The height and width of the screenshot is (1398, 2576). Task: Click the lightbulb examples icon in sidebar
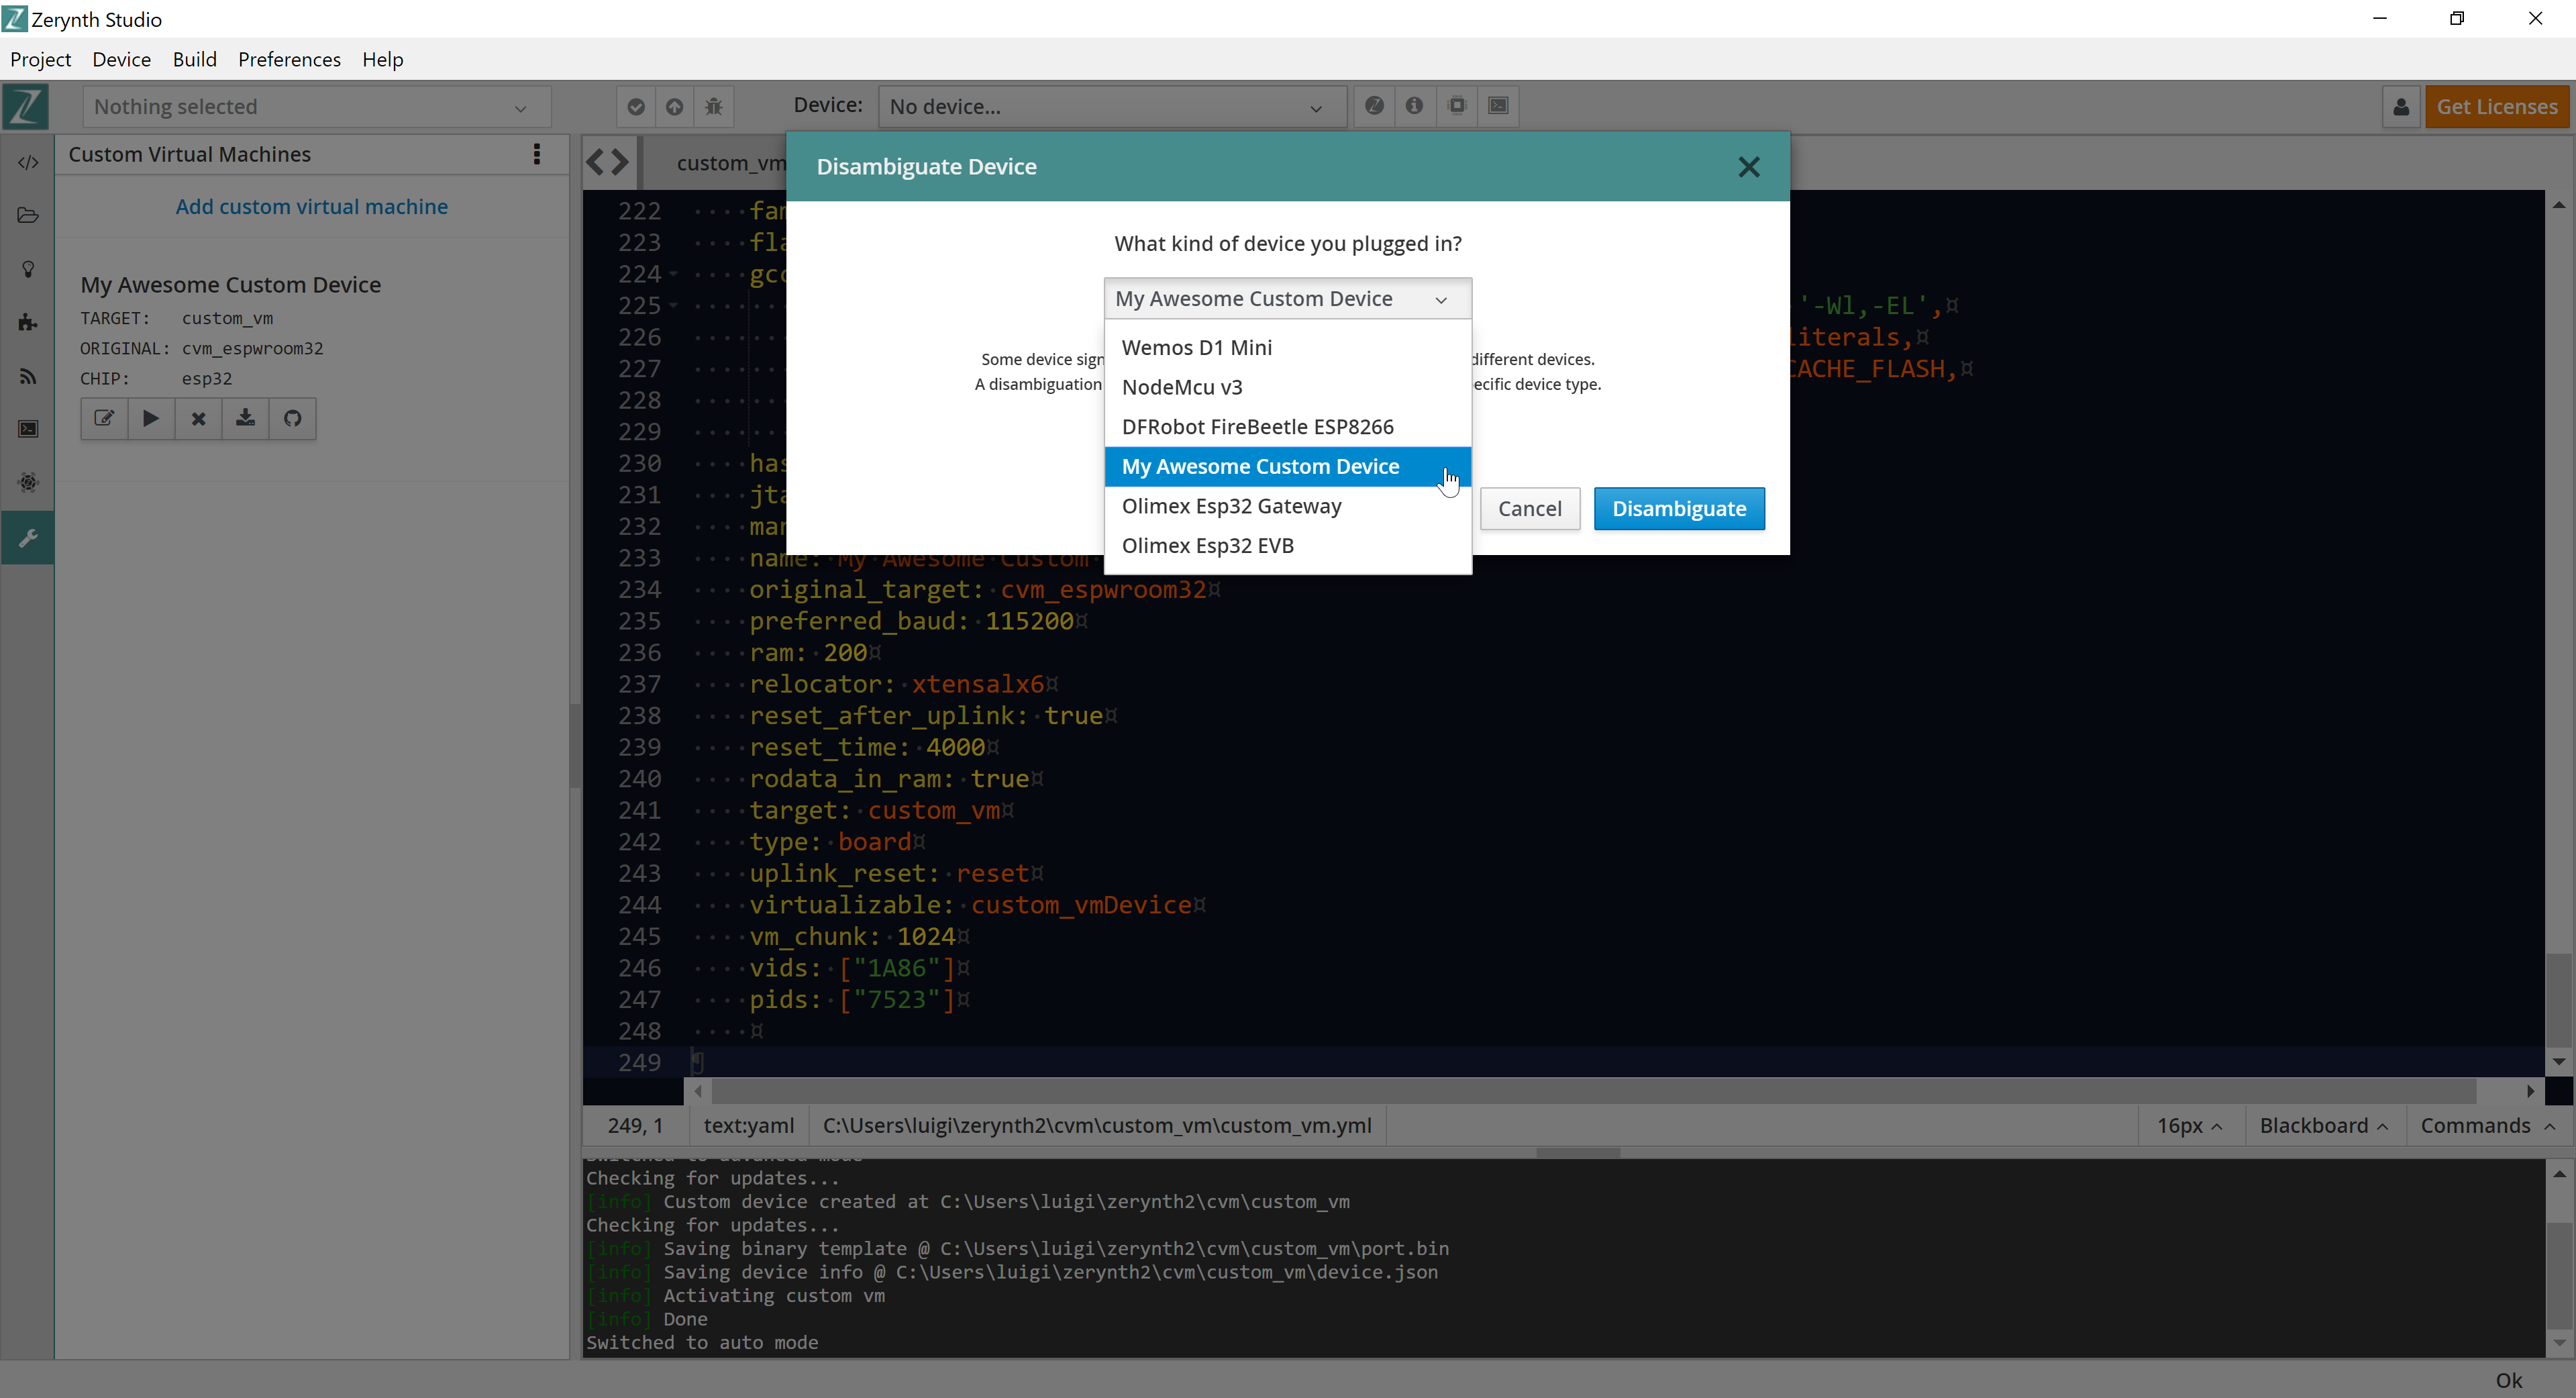click(27, 268)
